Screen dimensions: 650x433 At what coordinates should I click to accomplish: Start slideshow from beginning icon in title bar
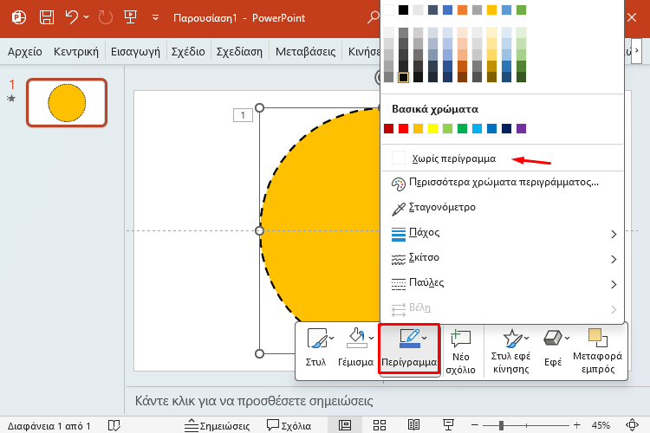(130, 17)
